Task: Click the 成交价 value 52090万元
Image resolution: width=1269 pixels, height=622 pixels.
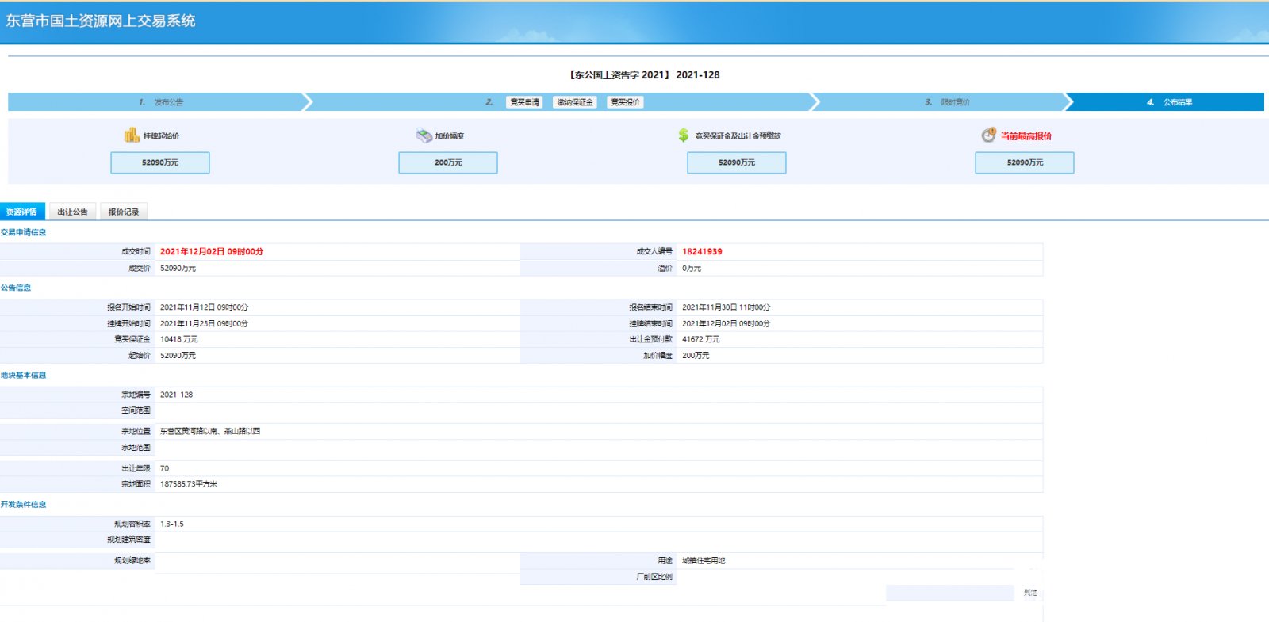Action: coord(178,268)
